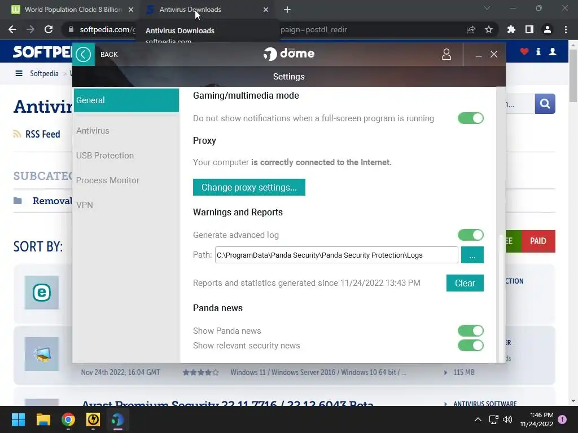The height and width of the screenshot is (433, 578).
Task: Open the Process Monitor settings section
Action: pyautogui.click(x=108, y=180)
